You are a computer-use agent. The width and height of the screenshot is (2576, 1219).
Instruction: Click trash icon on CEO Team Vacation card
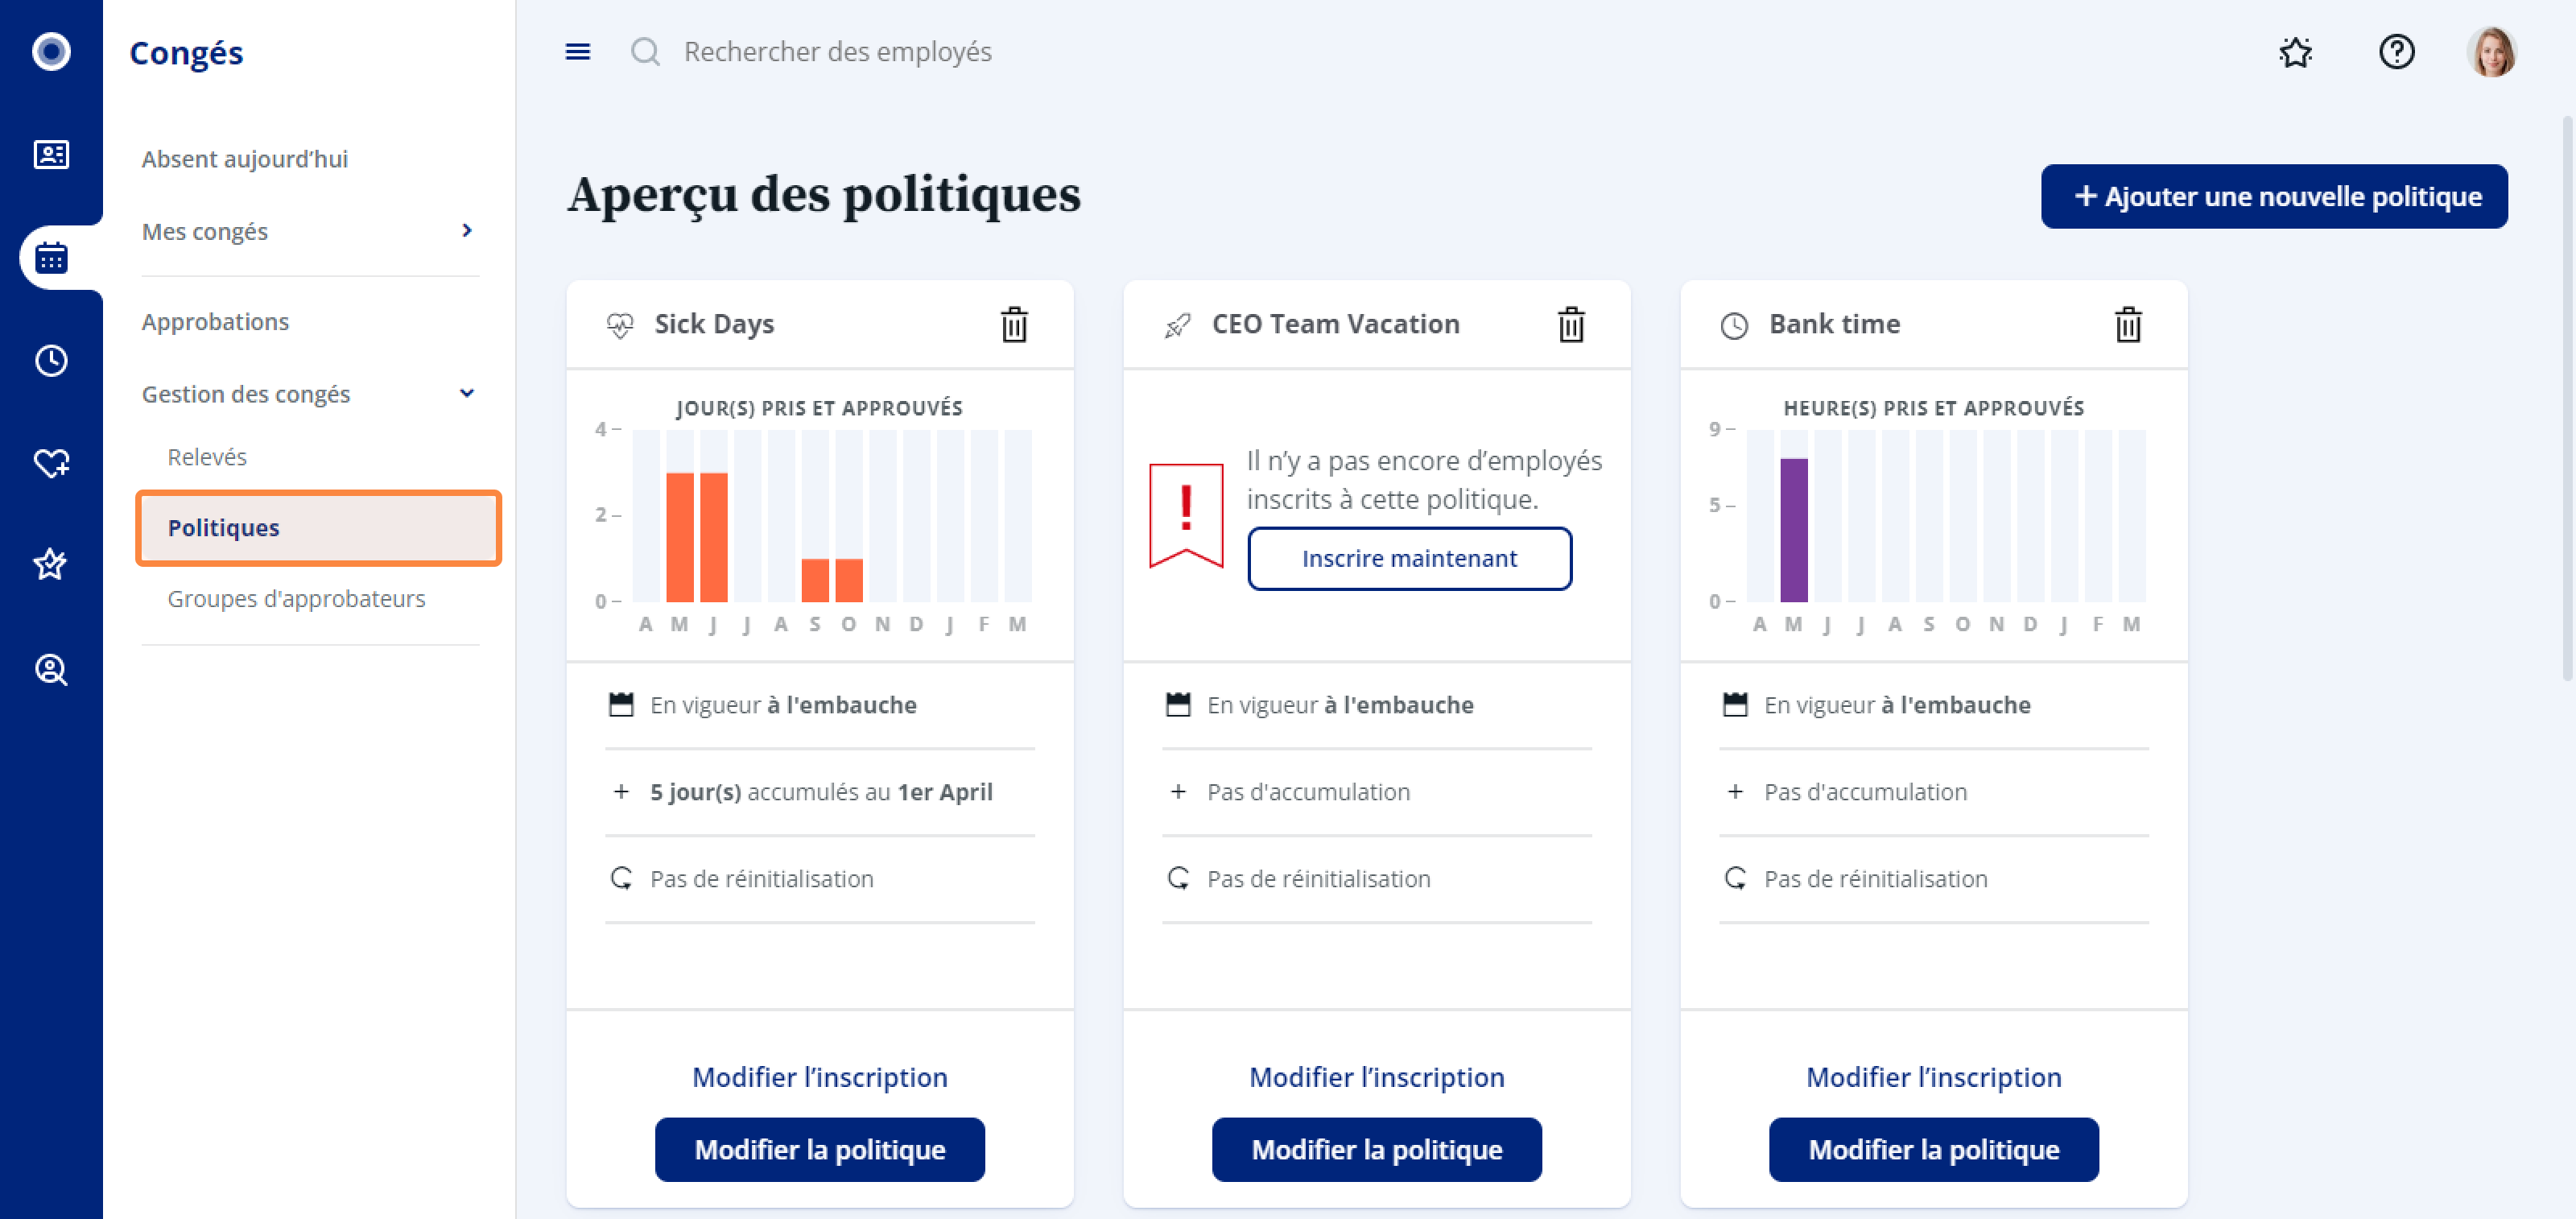pos(1571,324)
